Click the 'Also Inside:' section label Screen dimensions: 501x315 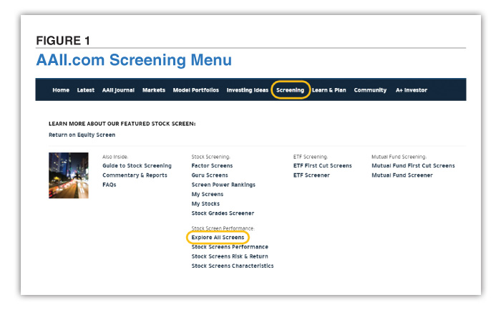pos(115,157)
